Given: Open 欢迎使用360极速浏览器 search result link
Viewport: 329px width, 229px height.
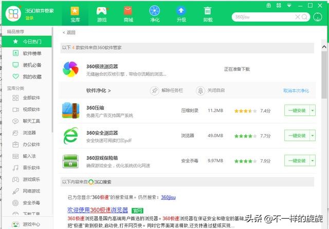Looking at the screenshot, I should coord(98,210).
